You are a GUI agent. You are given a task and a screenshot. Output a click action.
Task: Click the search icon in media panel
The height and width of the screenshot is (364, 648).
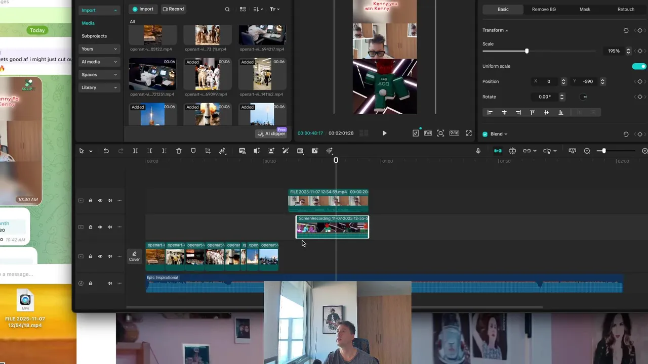coord(227,9)
